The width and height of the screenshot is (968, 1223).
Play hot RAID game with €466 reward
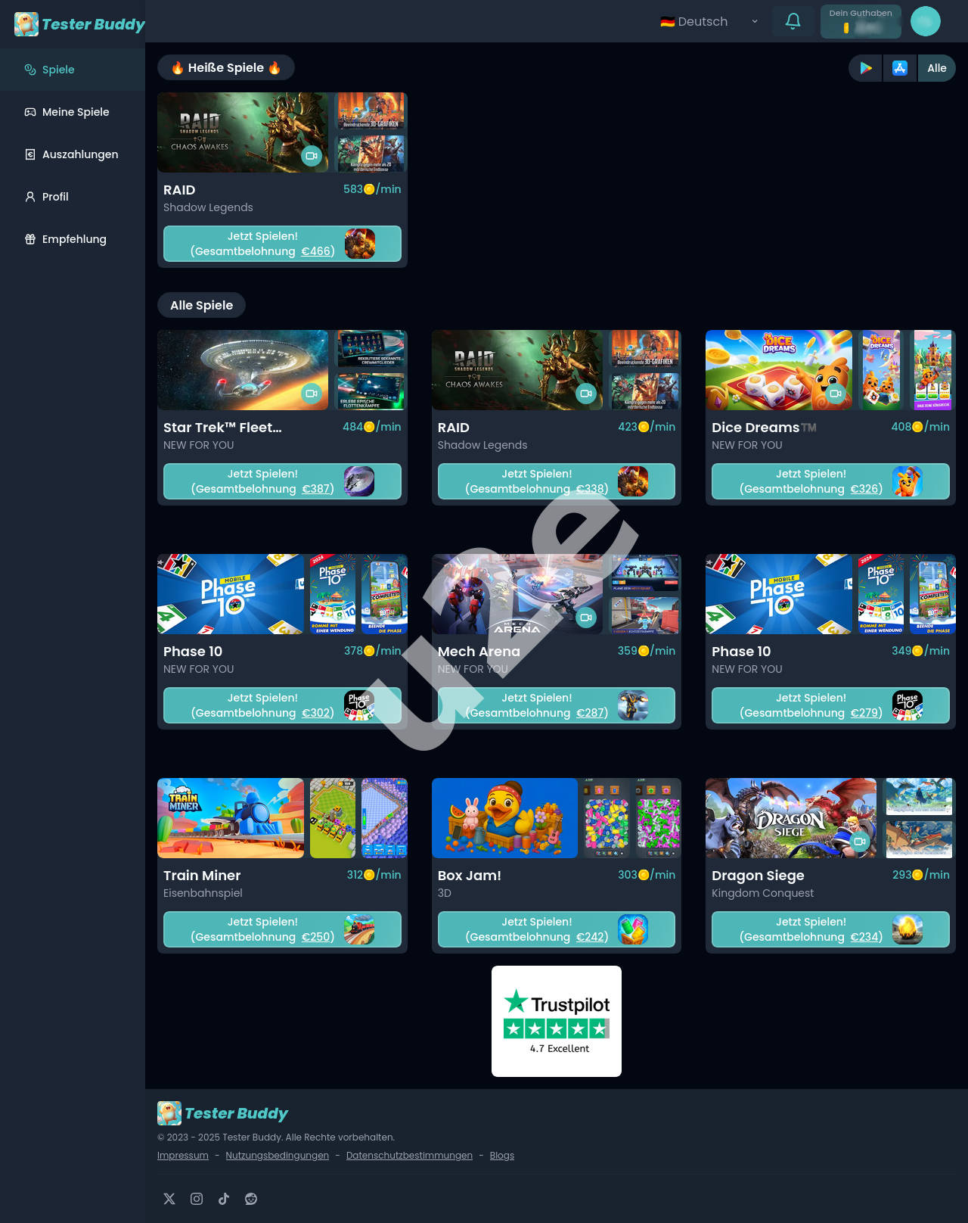pyautogui.click(x=282, y=244)
